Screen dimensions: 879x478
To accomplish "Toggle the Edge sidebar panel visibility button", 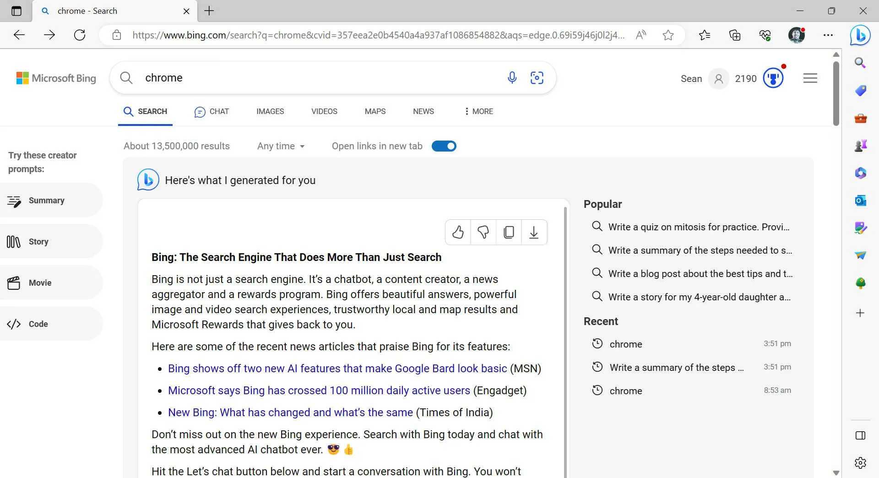I will coord(860,435).
